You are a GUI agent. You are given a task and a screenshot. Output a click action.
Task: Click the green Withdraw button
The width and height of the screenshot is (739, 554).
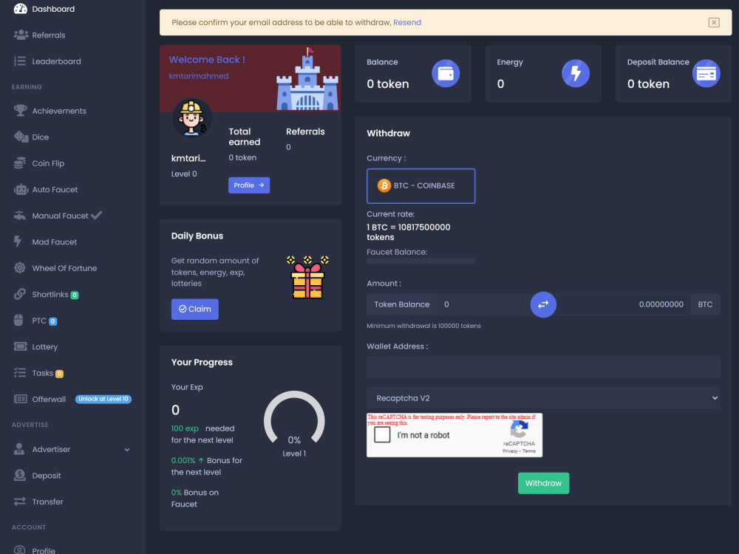point(543,483)
